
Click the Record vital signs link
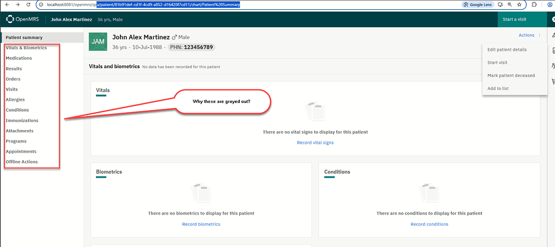click(315, 143)
